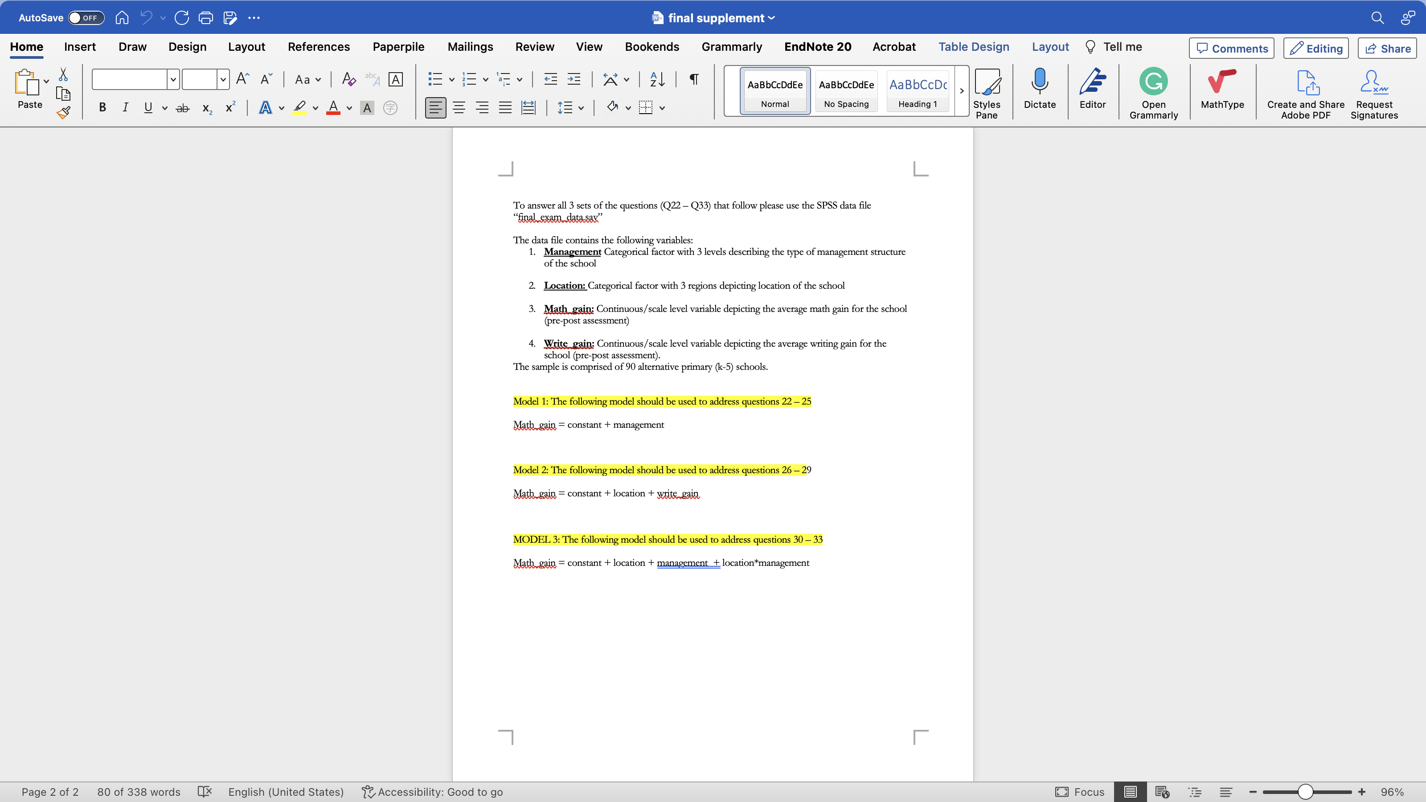Adjust the zoom slider handle

(x=1305, y=792)
